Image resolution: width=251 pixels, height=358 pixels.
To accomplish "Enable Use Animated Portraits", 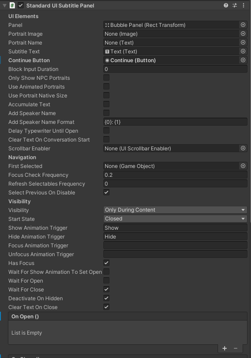I will (x=106, y=86).
